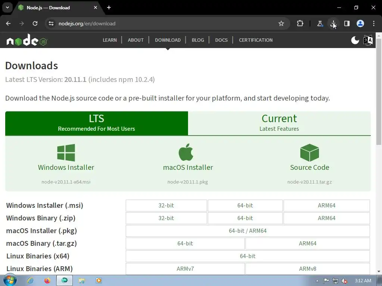Open the Chrome profile avatar

coord(360,23)
